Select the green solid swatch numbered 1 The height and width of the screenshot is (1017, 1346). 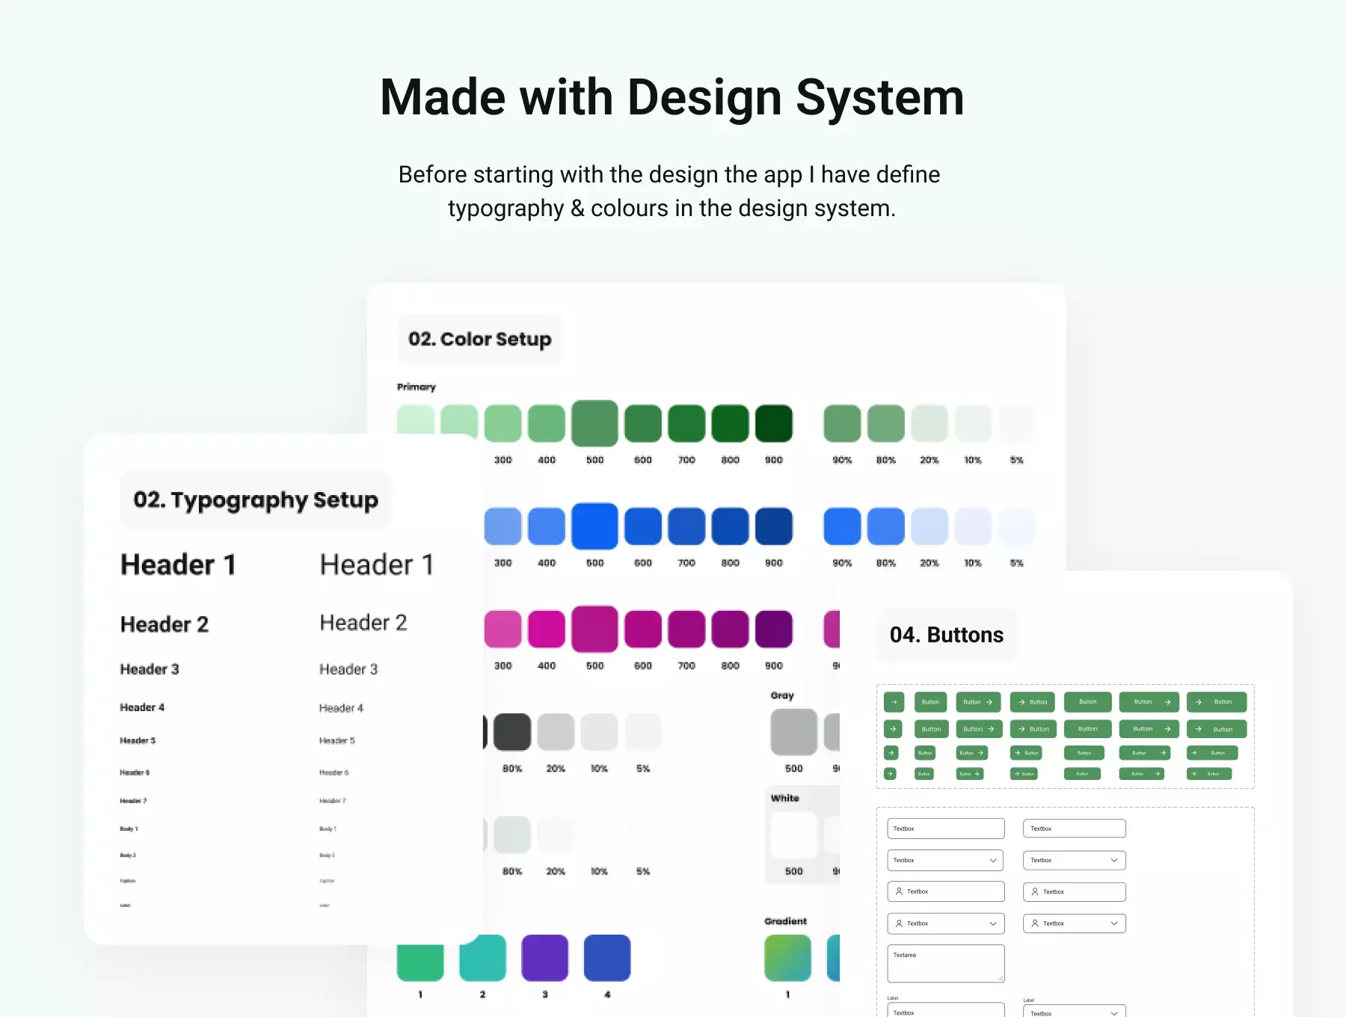[420, 962]
